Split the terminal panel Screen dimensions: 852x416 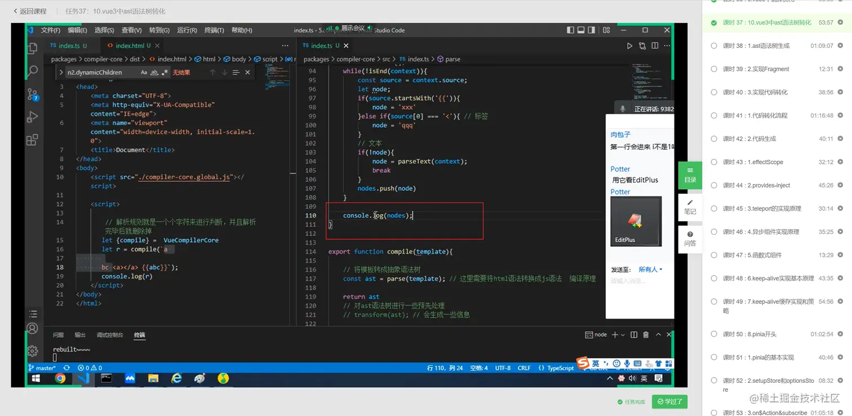634,335
